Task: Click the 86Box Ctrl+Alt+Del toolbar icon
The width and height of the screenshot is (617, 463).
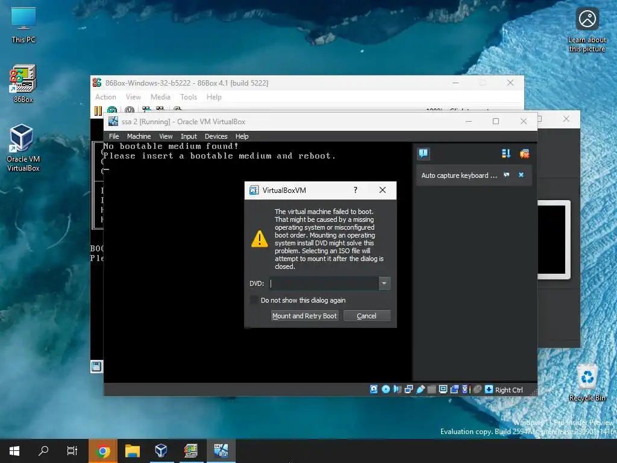Action: point(146,110)
